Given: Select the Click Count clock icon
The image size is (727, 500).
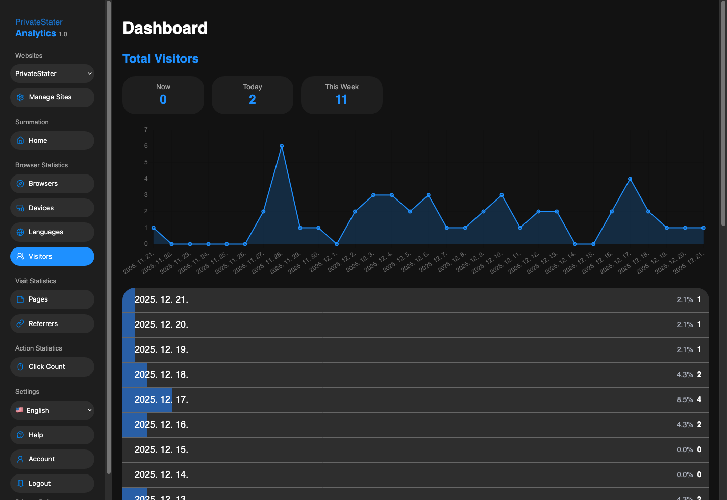Looking at the screenshot, I should 20,366.
